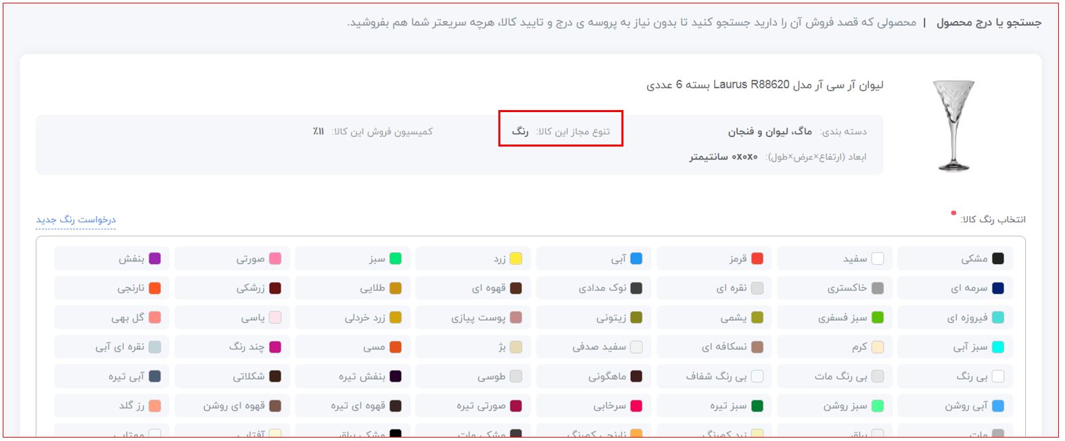
Task: Select the 'نقره ای آبی' color chip
Action: click(x=112, y=347)
